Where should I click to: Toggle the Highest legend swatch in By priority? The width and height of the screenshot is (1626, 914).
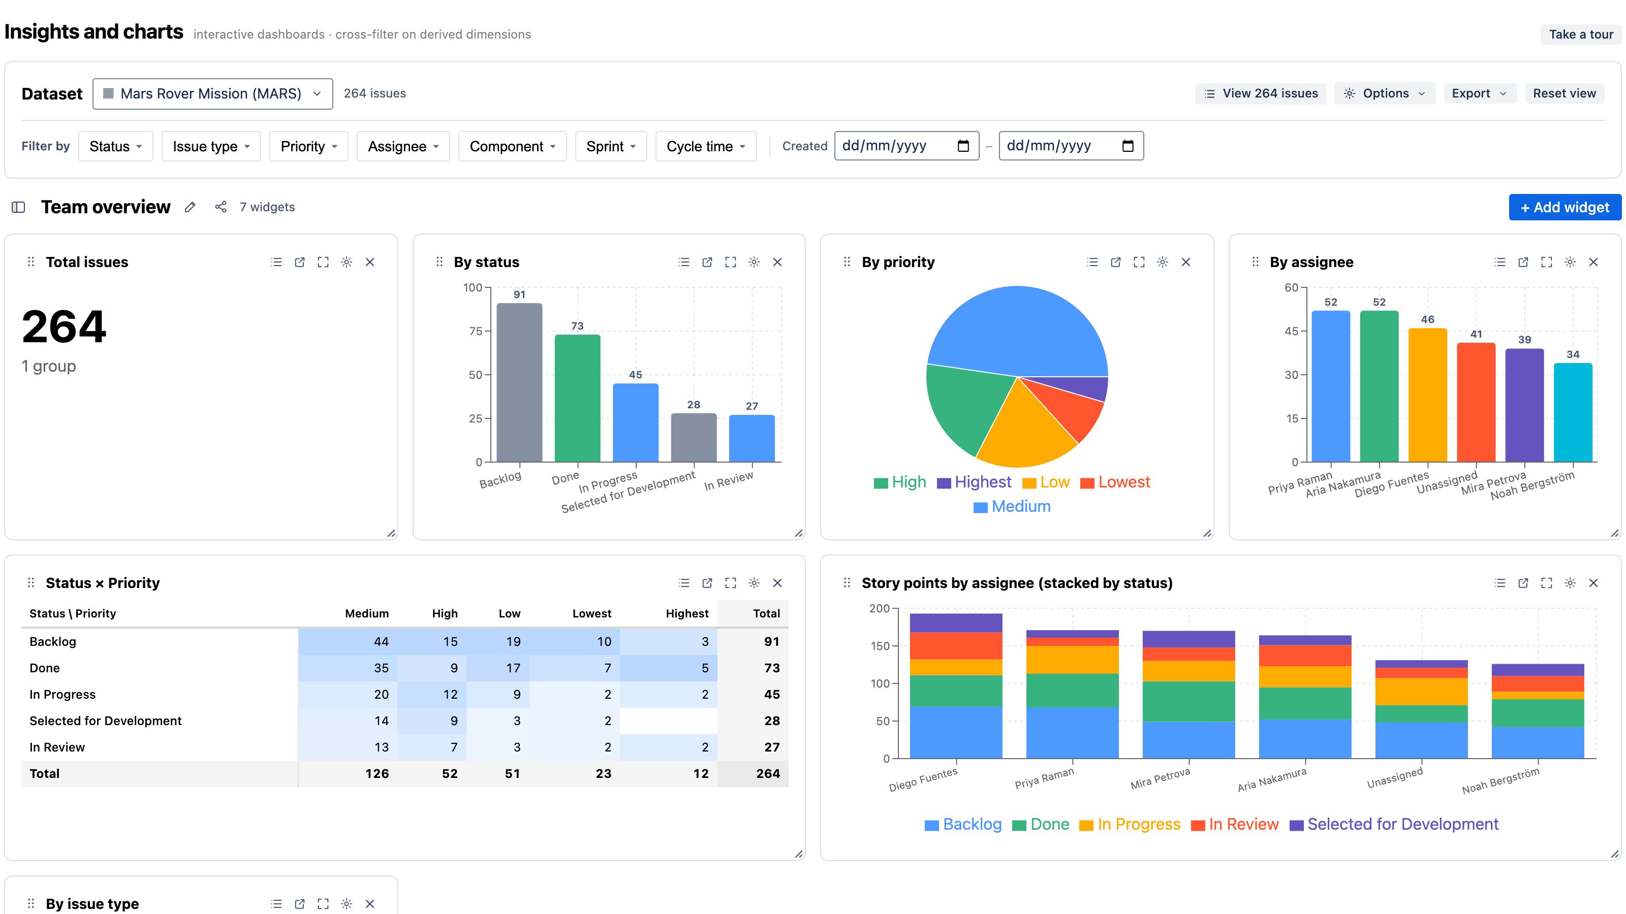coord(944,483)
